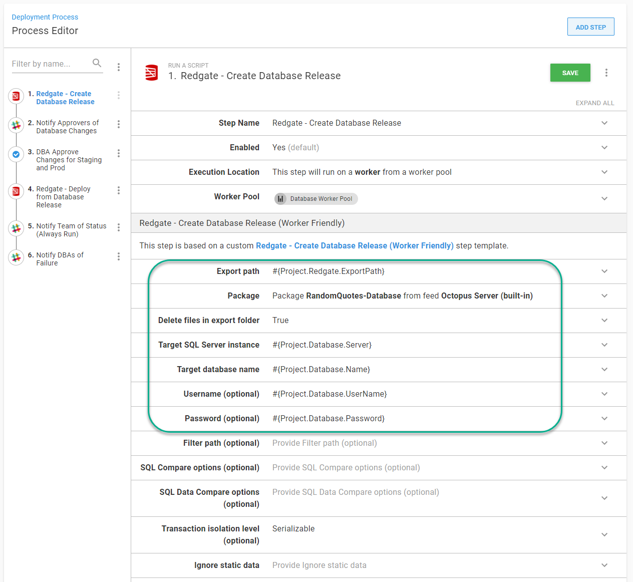Click the #{Project.Database.Name} value
The image size is (633, 582).
tap(321, 370)
